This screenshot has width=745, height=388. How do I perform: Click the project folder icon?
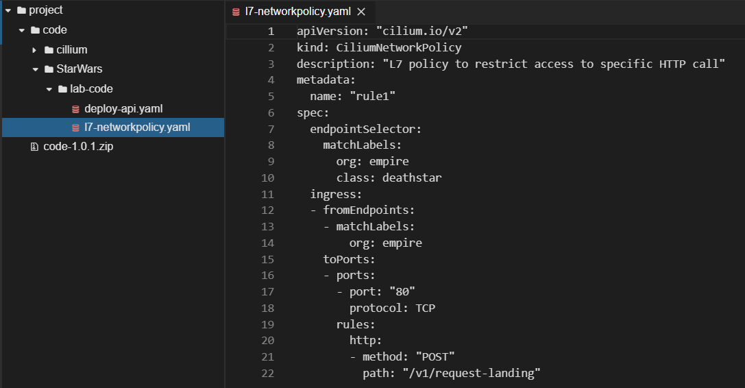click(21, 10)
